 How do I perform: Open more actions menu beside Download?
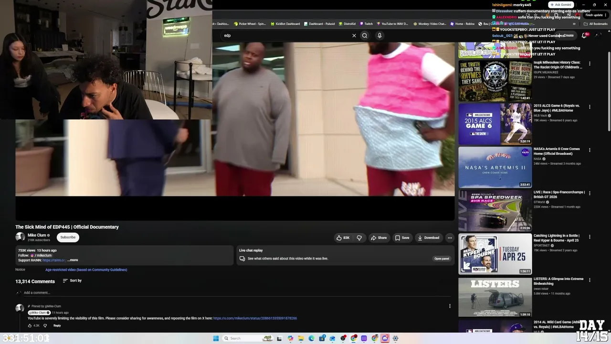[x=450, y=237]
